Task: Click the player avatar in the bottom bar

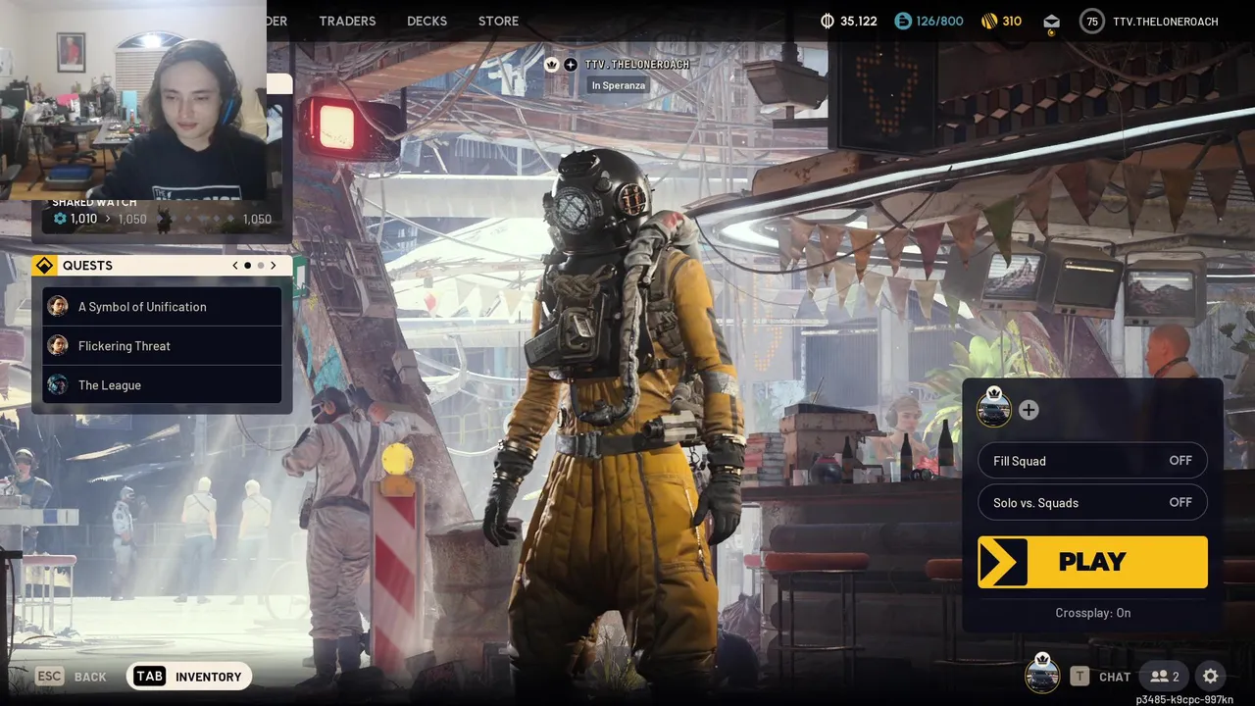Action: pos(1041,675)
